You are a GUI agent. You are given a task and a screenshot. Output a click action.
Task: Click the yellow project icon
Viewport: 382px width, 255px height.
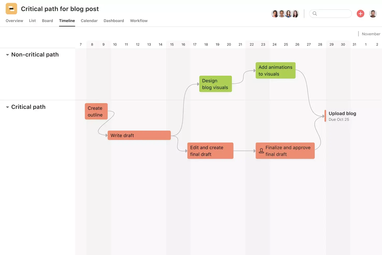pos(11,9)
